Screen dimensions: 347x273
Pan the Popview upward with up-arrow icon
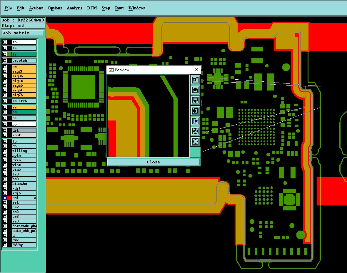click(195, 90)
